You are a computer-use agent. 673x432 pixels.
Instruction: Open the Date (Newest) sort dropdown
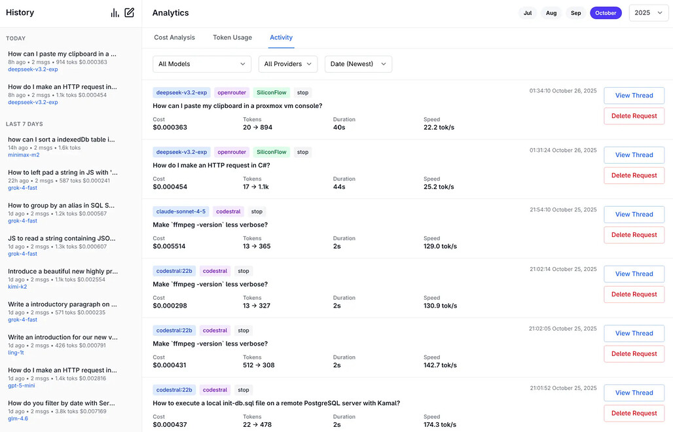point(358,64)
